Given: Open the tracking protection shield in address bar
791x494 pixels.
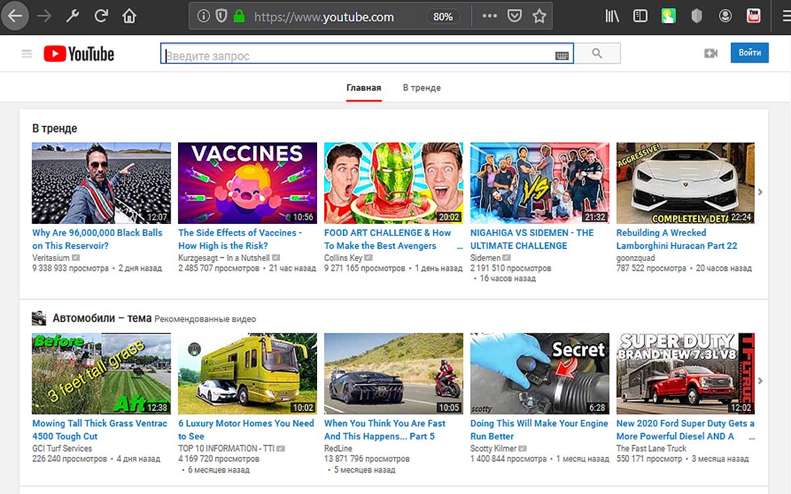Looking at the screenshot, I should (x=221, y=16).
